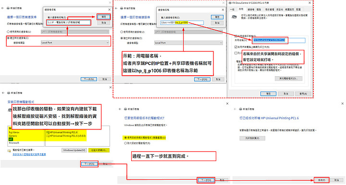Click back arrow in wizard showing hp_lj_p1006 port
Screen dimensions: 346x185
click(116, 8)
